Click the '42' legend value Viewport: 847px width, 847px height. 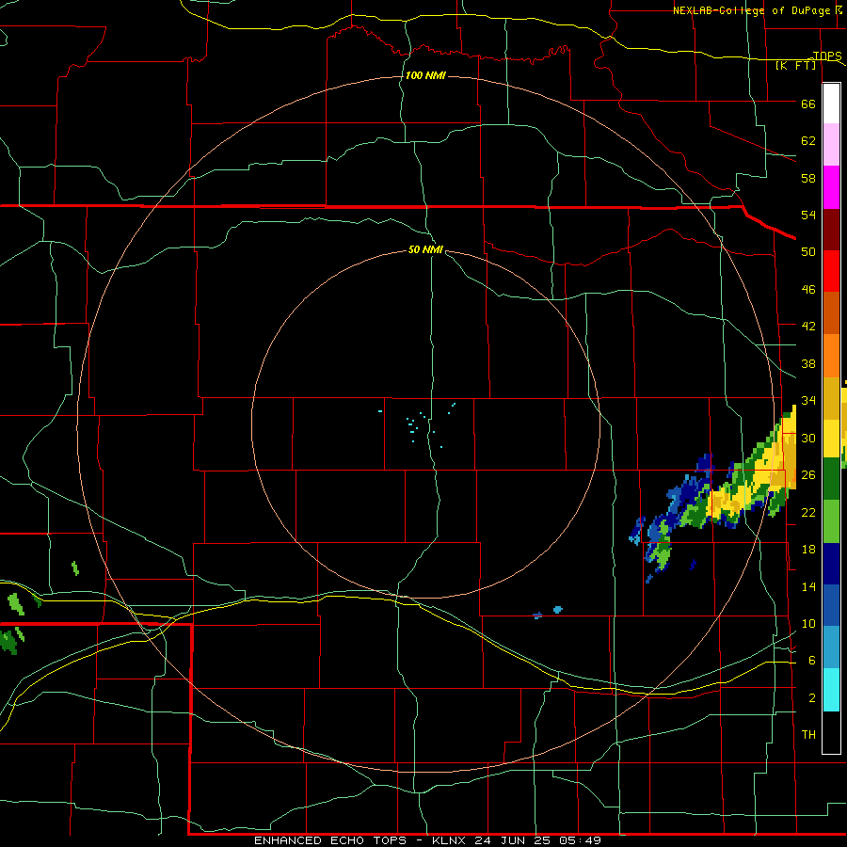click(808, 326)
